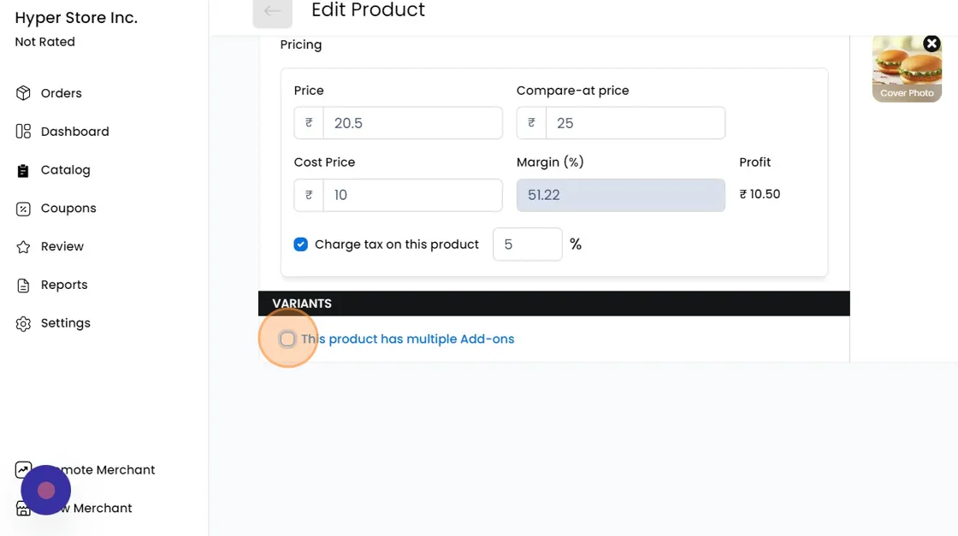
Task: Click the Price input field
Action: (x=412, y=123)
